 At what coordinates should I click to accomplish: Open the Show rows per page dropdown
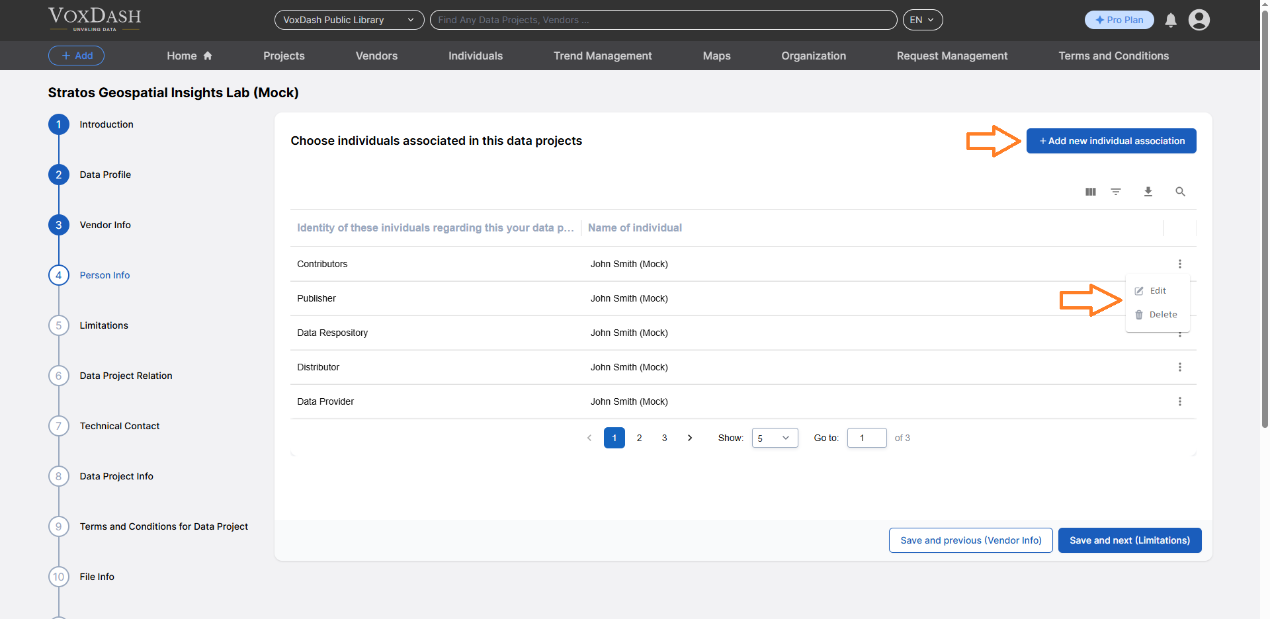coord(774,438)
